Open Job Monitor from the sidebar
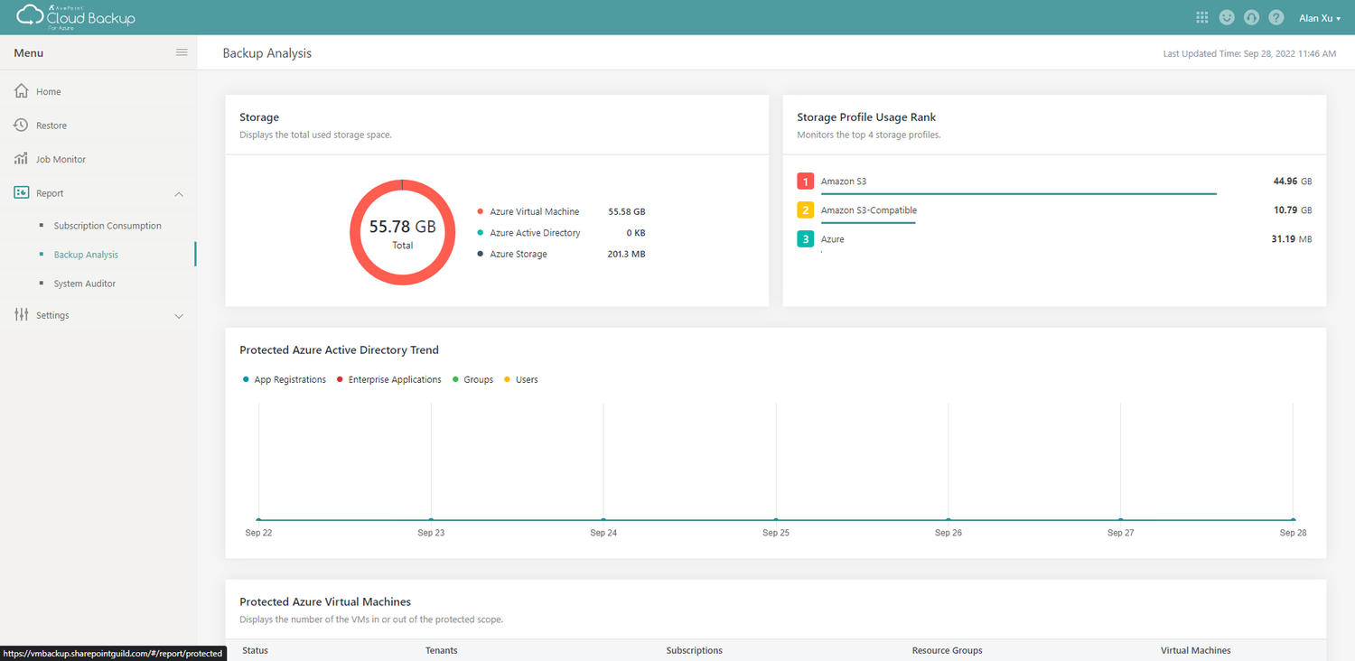This screenshot has height=661, width=1355. coord(20,159)
